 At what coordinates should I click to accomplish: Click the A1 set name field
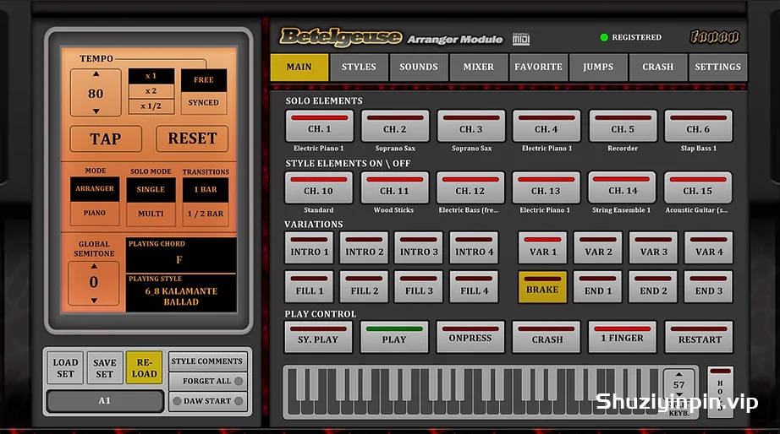coord(104,401)
